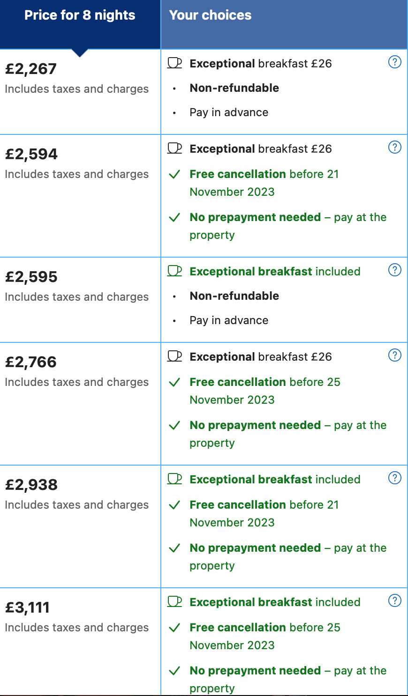Viewport: 408px width, 696px height.
Task: Open help icon for £2,594 option
Action: pos(395,147)
